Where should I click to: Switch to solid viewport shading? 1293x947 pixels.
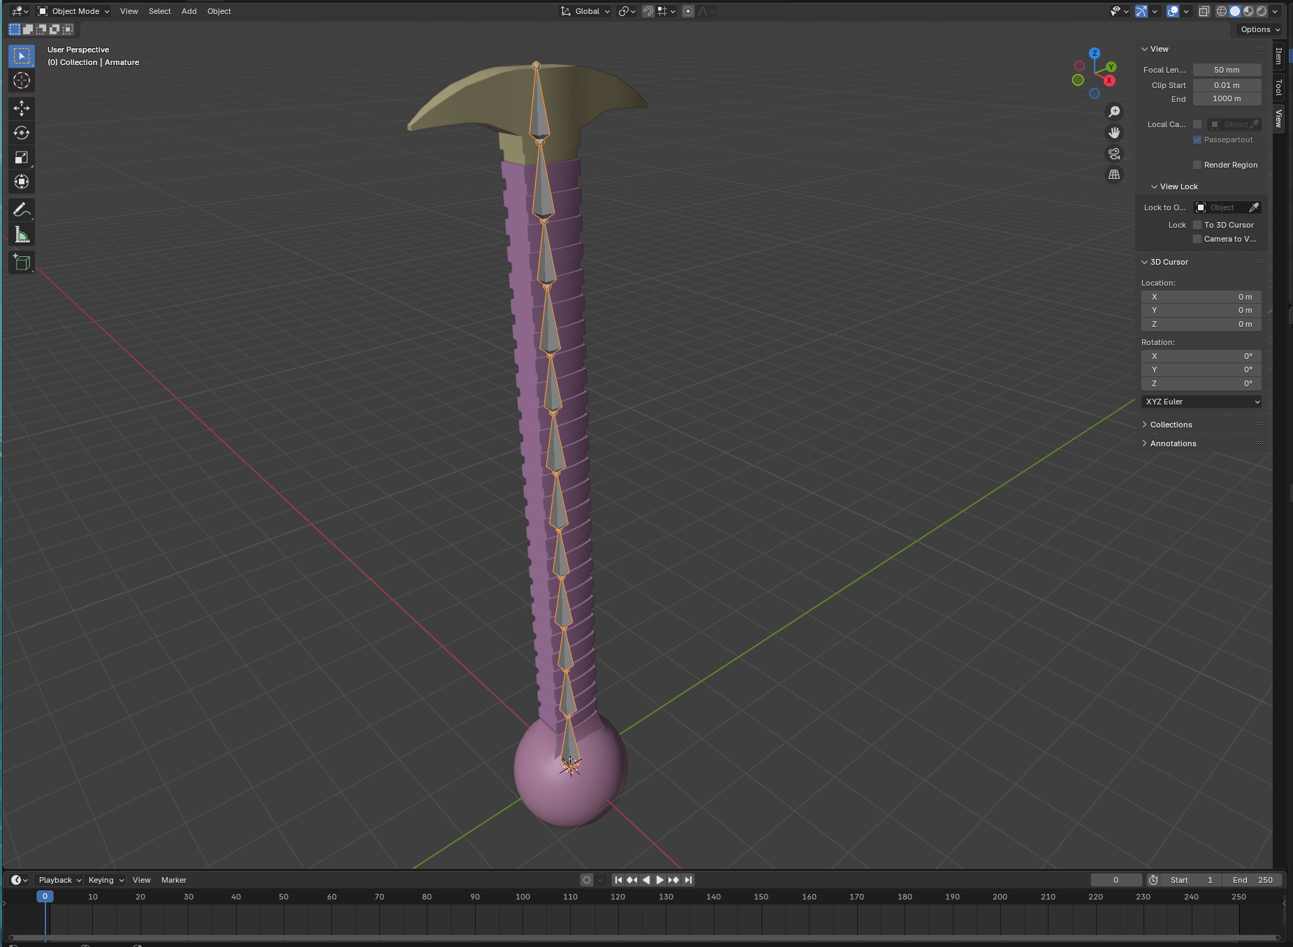[1235, 11]
